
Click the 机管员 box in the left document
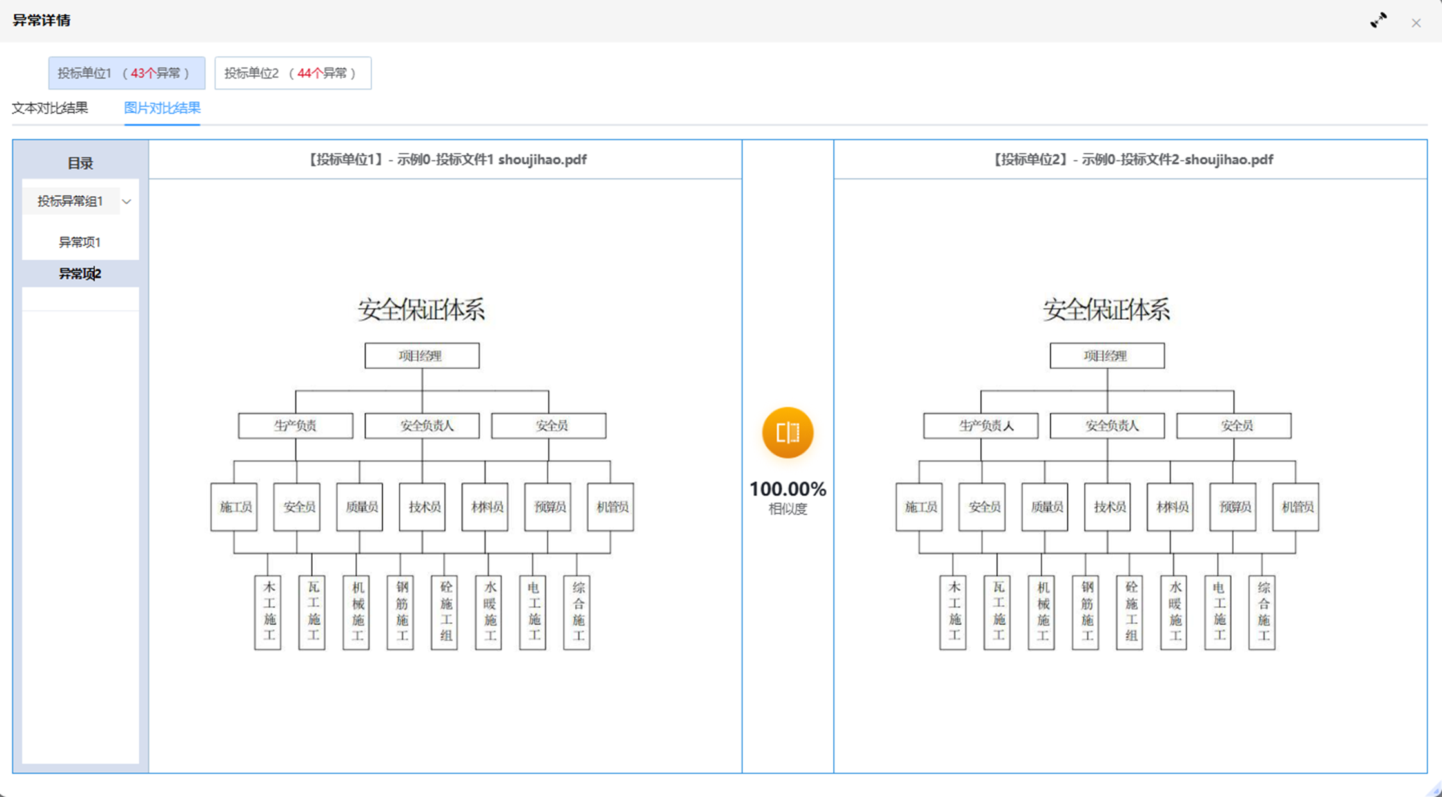pos(611,507)
